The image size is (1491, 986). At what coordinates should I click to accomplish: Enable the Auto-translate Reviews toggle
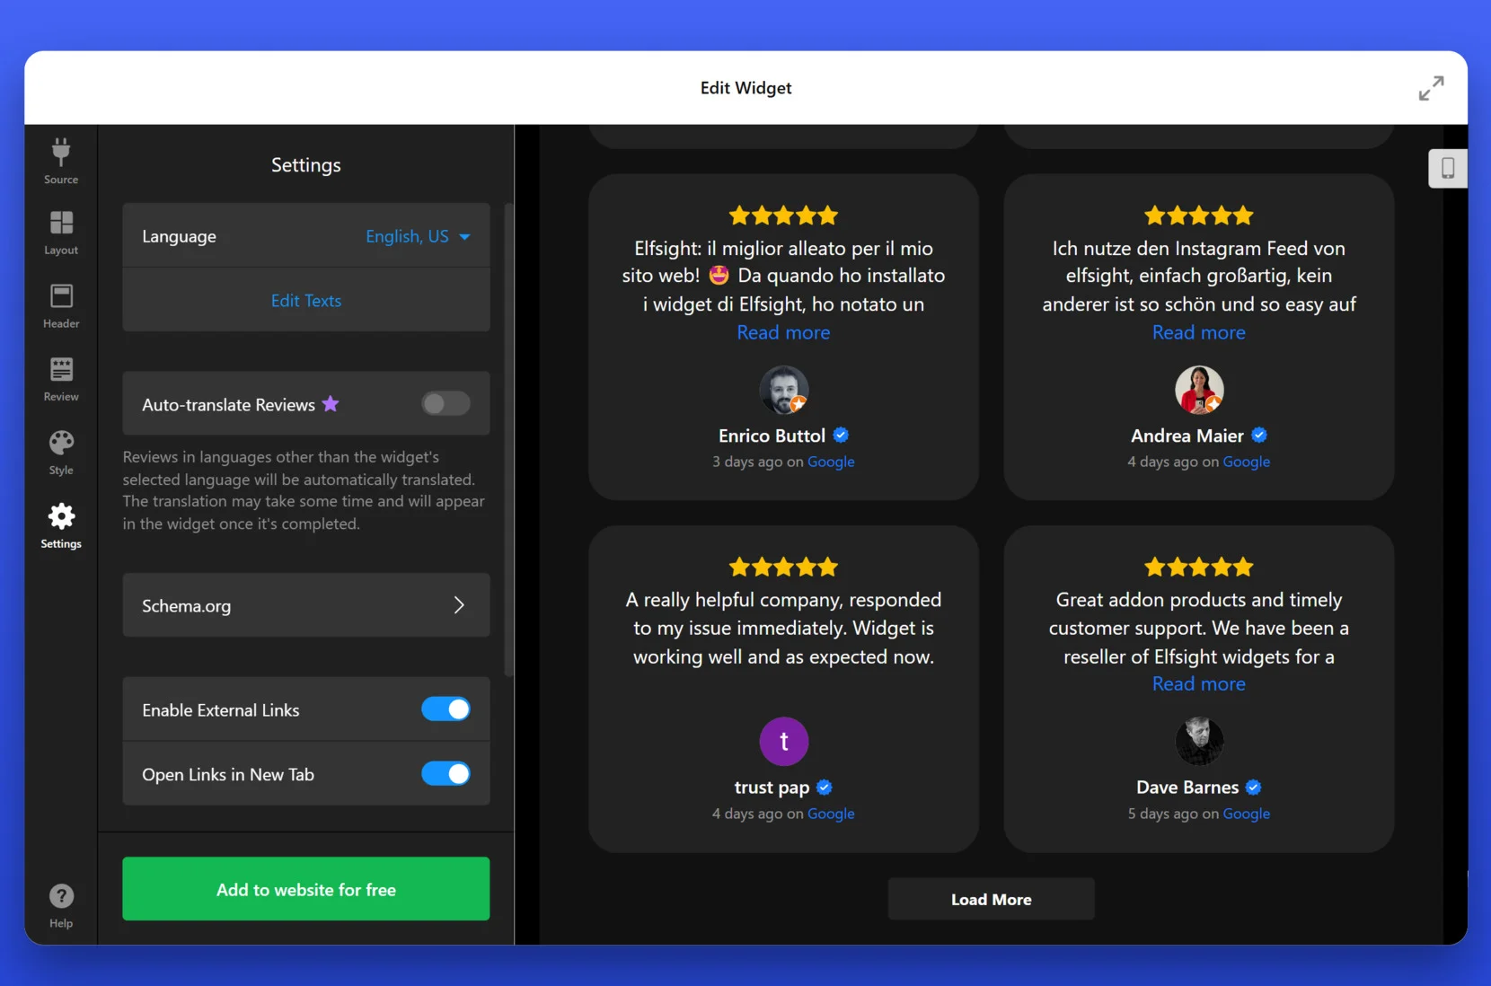tap(446, 404)
